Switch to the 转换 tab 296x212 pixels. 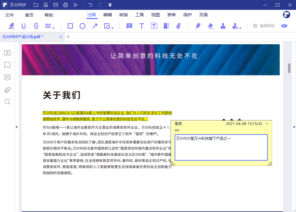click(124, 15)
